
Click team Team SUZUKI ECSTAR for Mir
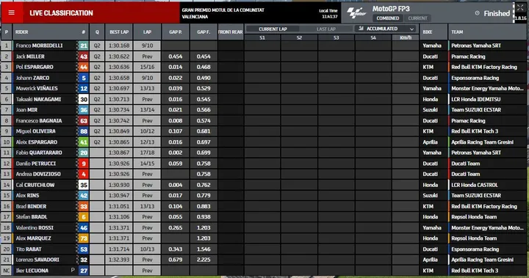pos(475,109)
